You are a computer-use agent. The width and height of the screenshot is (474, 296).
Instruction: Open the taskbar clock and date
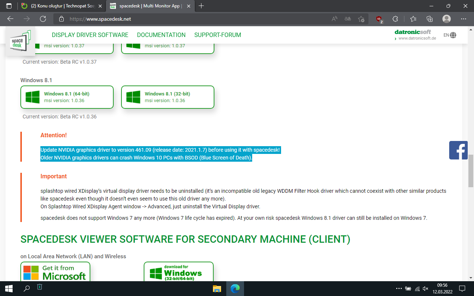pyautogui.click(x=442, y=289)
